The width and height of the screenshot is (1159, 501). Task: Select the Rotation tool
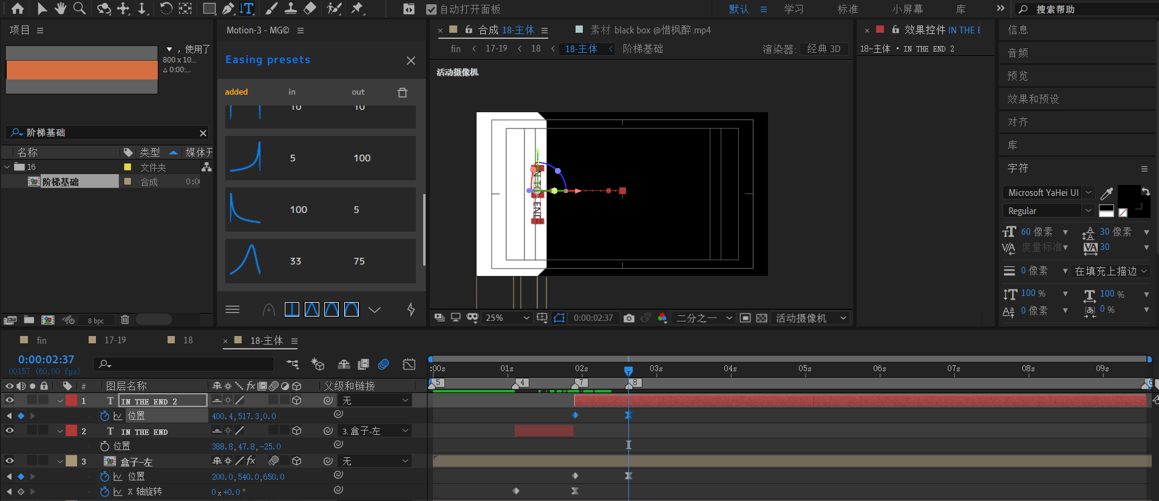click(x=166, y=8)
